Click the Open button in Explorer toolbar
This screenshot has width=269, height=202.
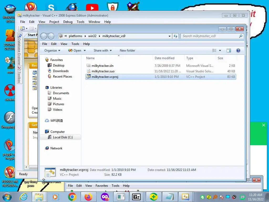[75, 50]
